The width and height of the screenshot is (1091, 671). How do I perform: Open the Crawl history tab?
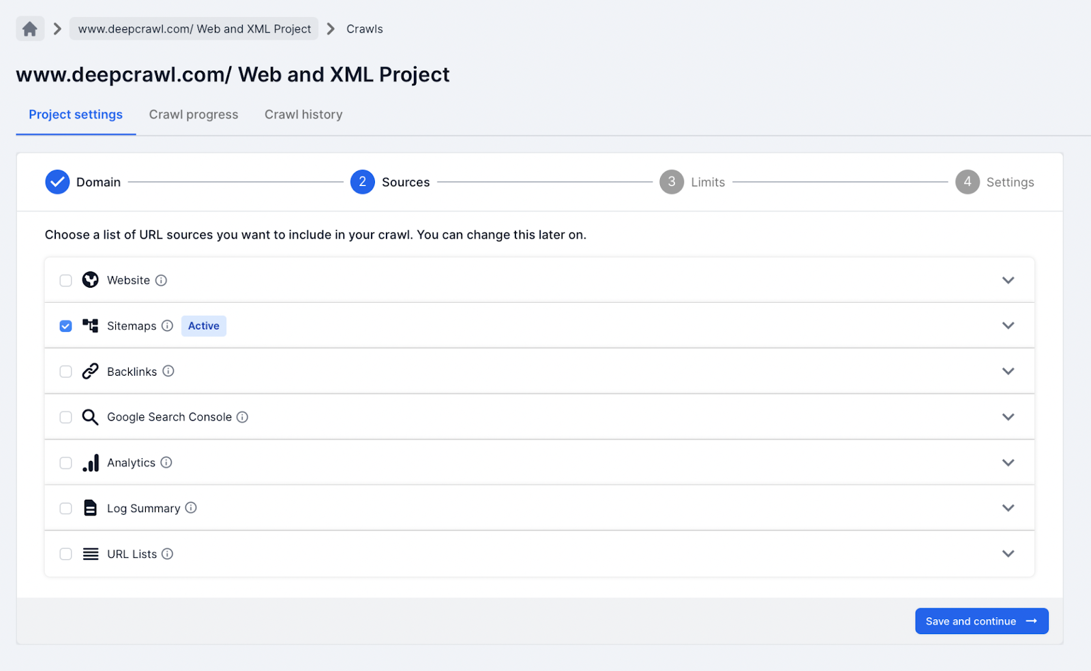click(303, 115)
